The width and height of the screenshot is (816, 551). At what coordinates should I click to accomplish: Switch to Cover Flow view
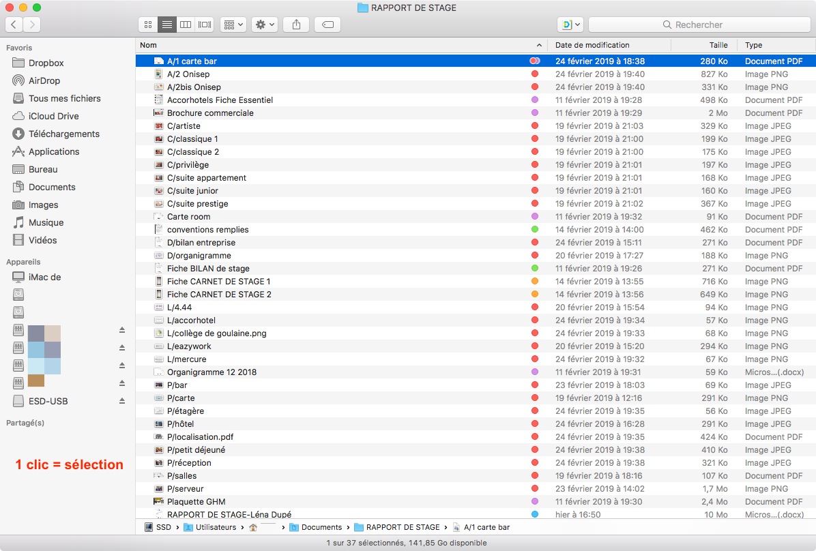pos(204,25)
